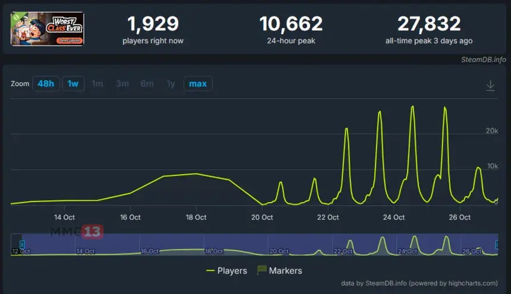The width and height of the screenshot is (511, 294).
Task: Set zoom to 6m
Action: [147, 84]
